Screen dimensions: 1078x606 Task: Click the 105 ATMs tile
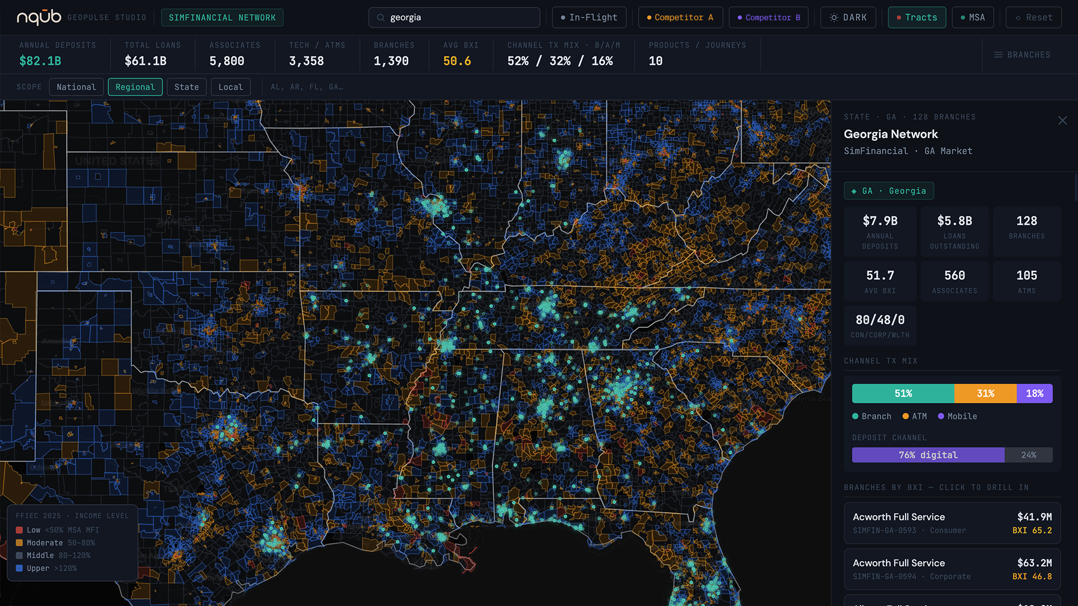tap(1027, 282)
